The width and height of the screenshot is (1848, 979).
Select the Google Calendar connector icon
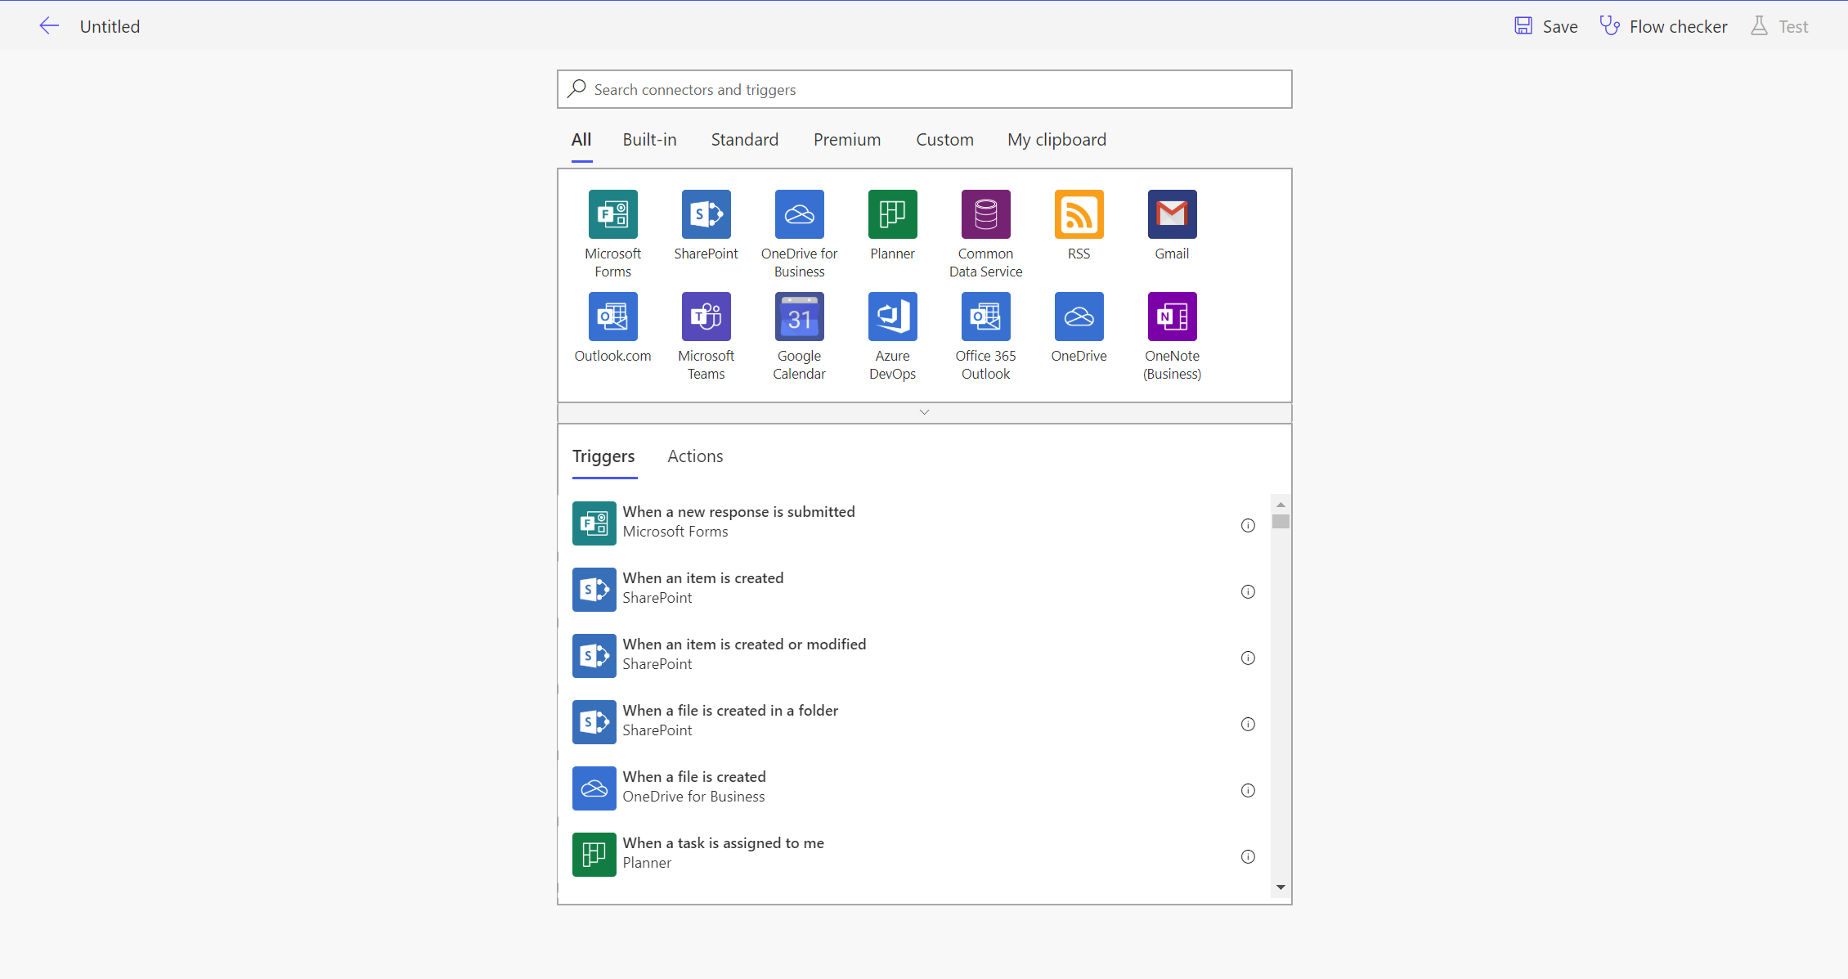pyautogui.click(x=799, y=317)
